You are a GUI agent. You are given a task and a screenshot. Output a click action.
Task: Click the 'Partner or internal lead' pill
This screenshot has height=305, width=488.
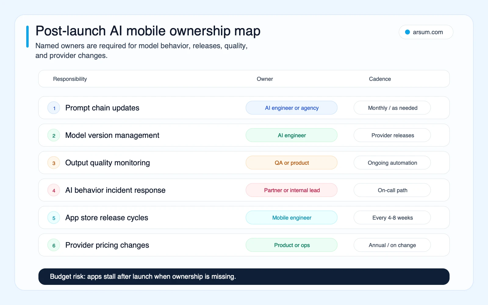click(292, 190)
